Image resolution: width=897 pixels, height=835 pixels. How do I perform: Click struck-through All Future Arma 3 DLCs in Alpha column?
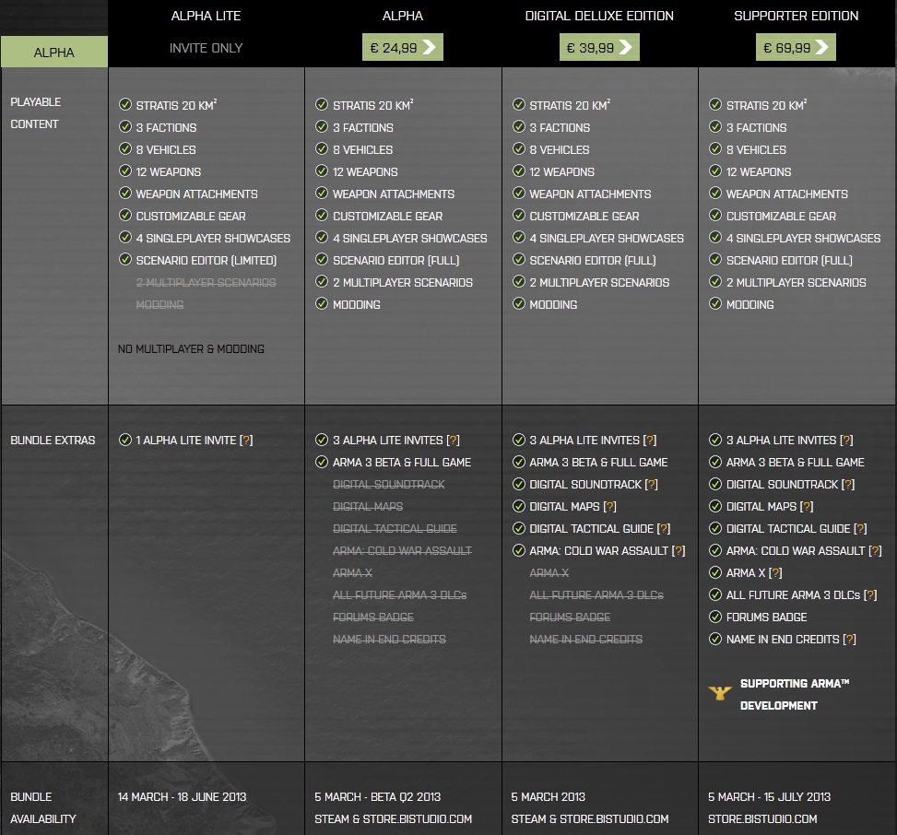click(400, 595)
